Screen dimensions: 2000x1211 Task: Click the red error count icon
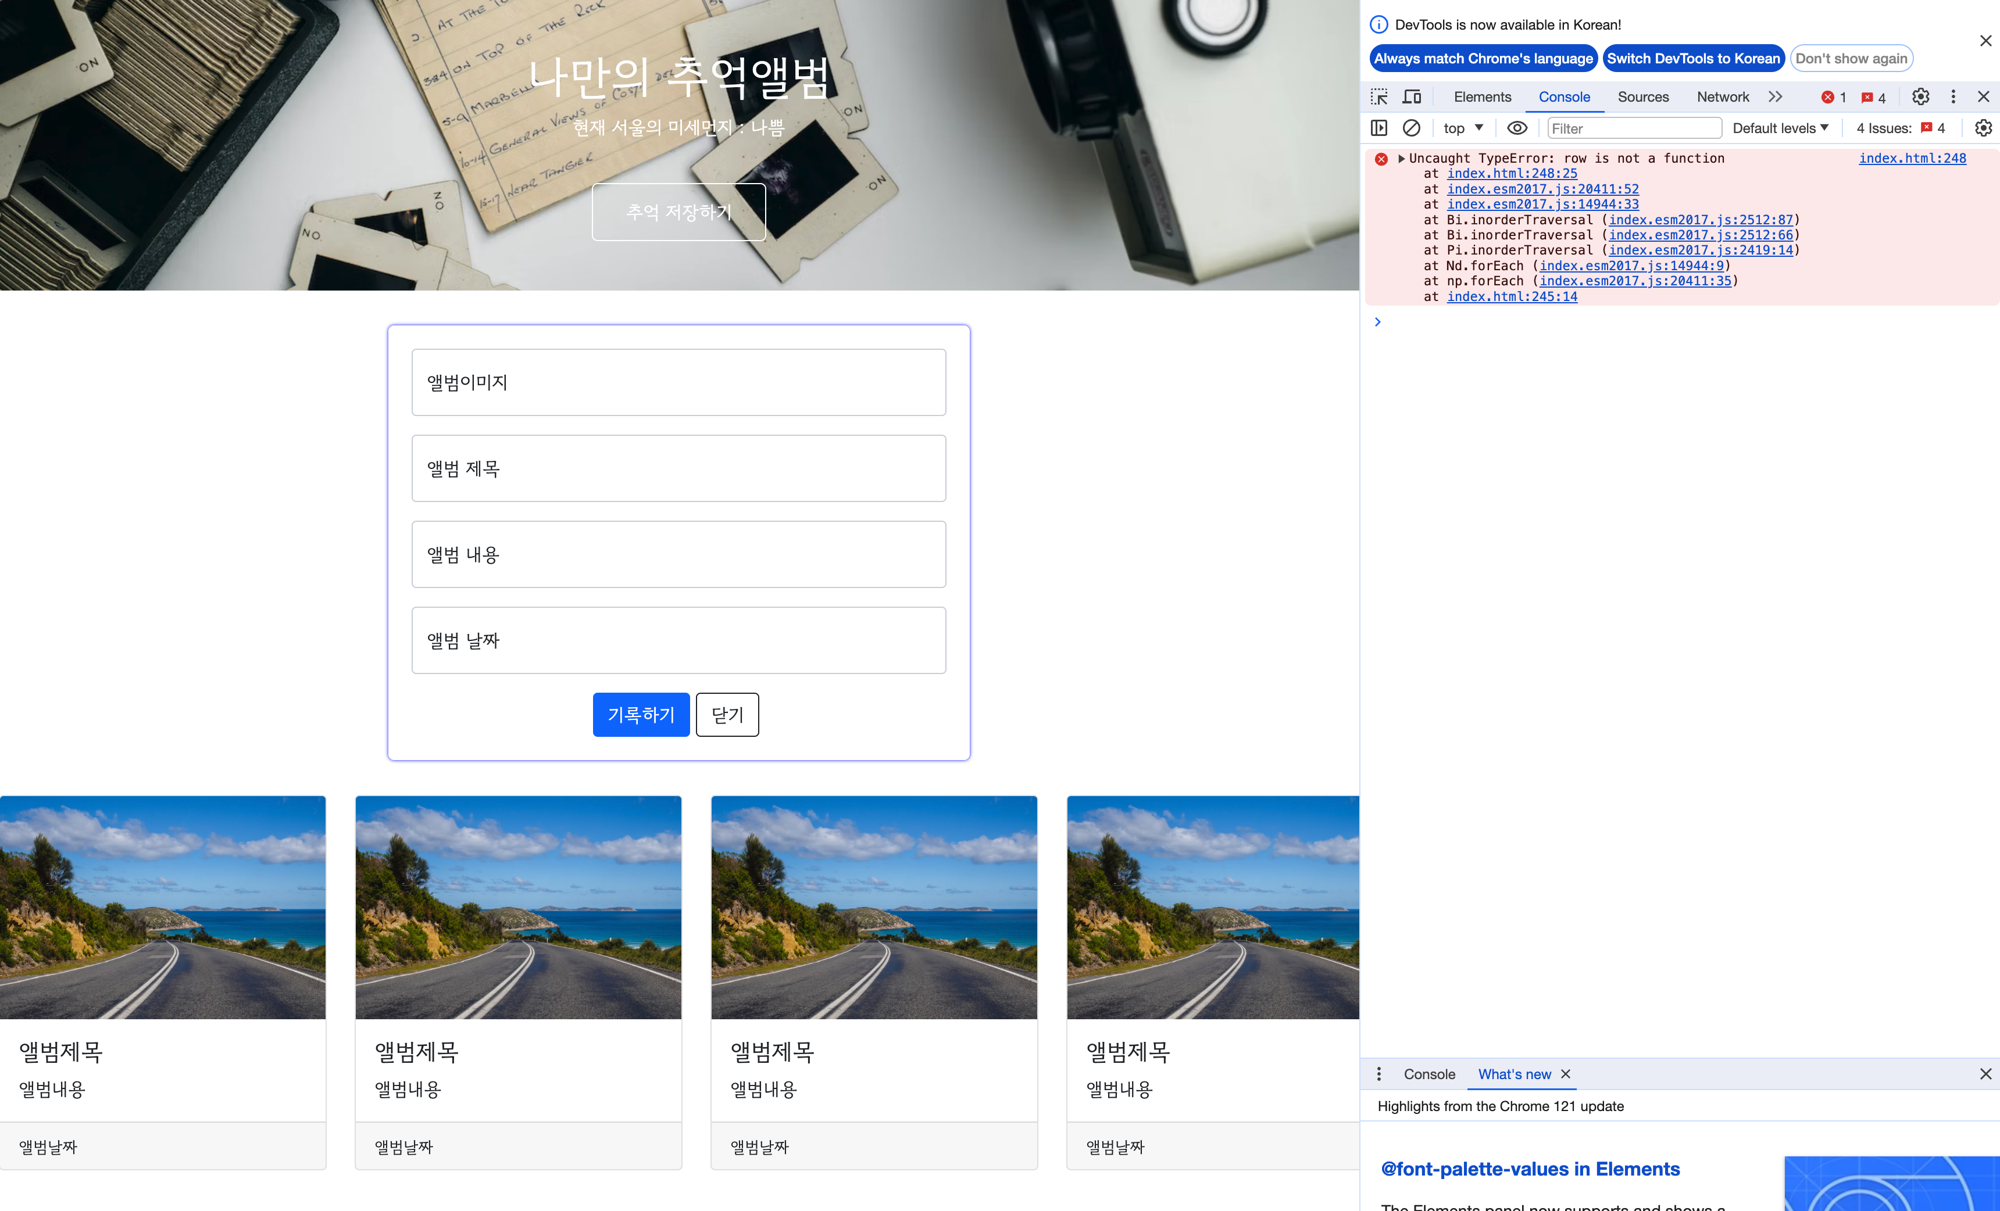point(1828,98)
